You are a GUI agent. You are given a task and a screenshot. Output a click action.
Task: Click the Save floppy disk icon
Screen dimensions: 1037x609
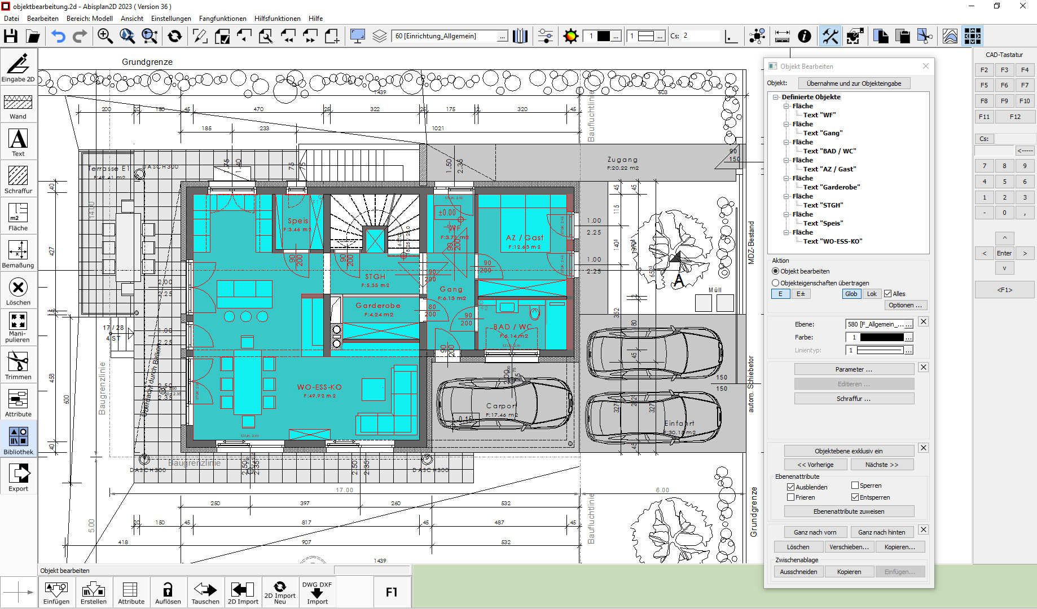(11, 36)
